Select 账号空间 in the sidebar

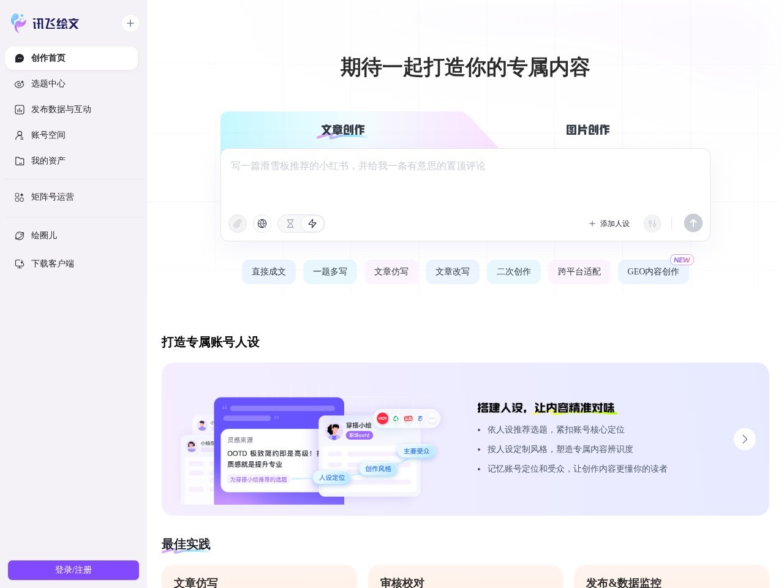[48, 135]
